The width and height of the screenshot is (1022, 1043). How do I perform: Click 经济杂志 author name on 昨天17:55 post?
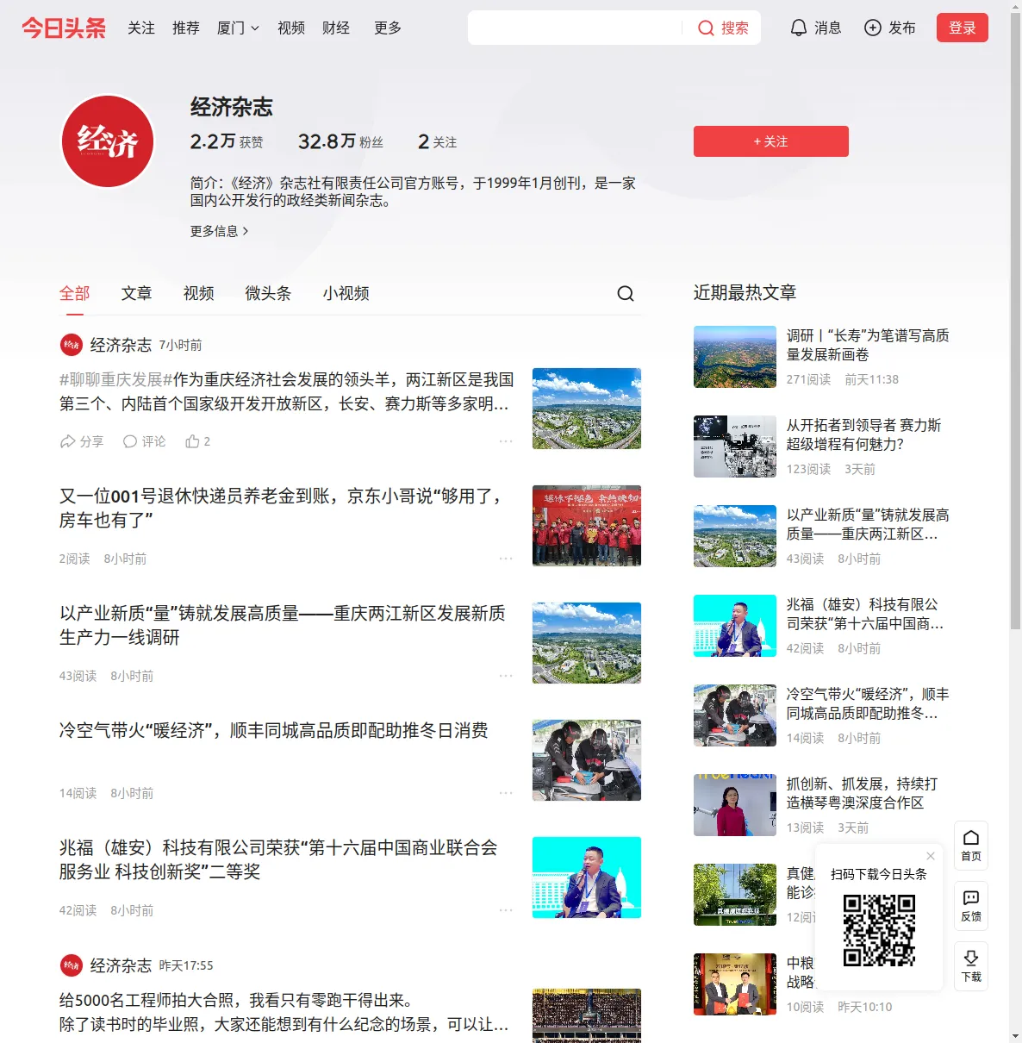coord(121,965)
